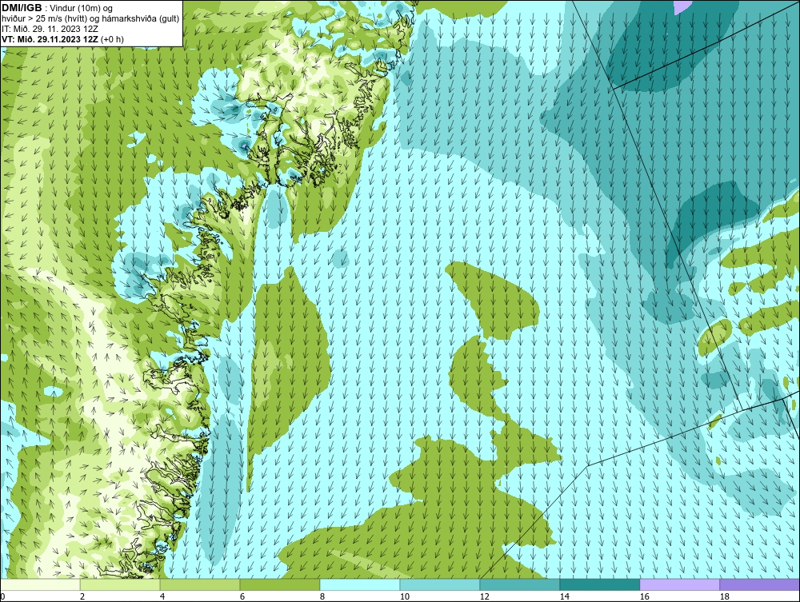Click the DMI/IGB title text

click(x=22, y=8)
